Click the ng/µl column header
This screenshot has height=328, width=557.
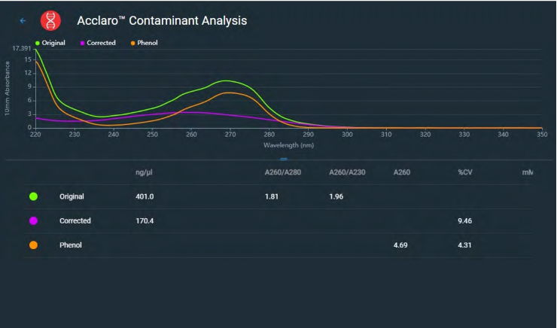pyautogui.click(x=145, y=173)
